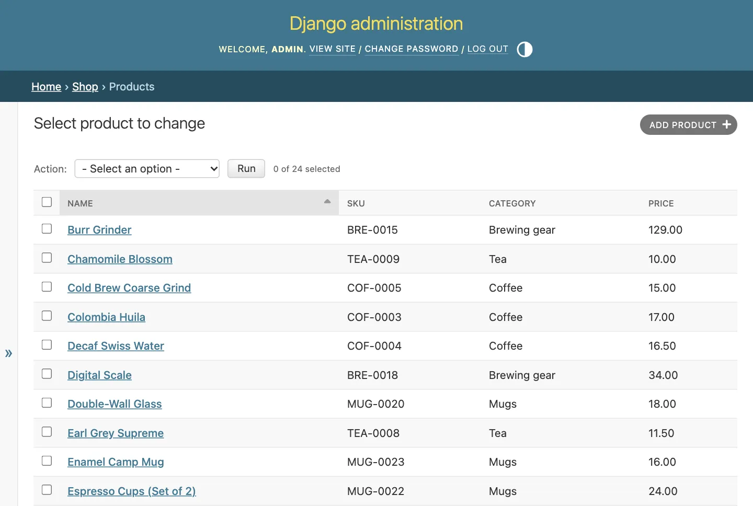Viewport: 753px width, 506px height.
Task: Open the Earl Grey Supreme product
Action: click(x=116, y=433)
